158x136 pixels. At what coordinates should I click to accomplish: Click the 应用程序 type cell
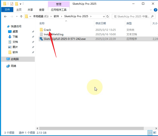(132, 39)
